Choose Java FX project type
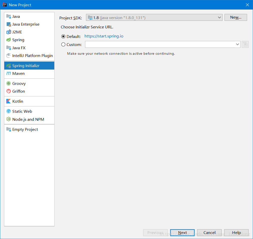This screenshot has height=239, width=253. (x=29, y=48)
